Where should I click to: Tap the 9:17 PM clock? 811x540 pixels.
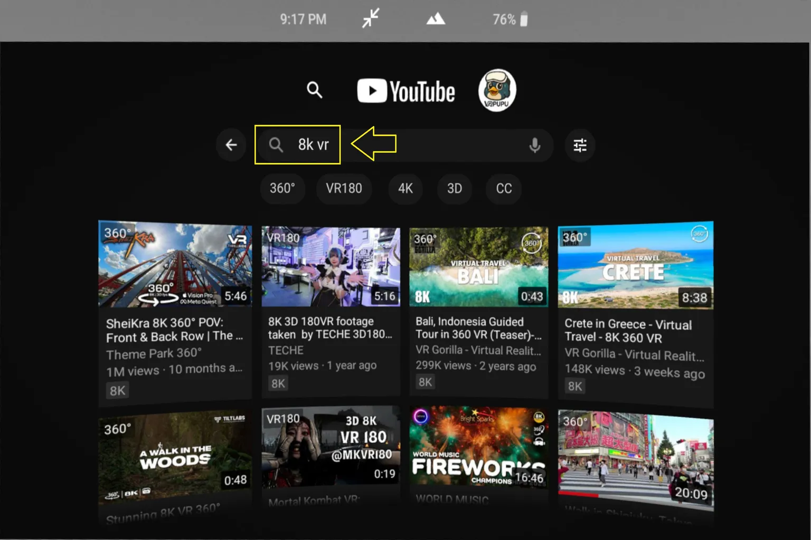tap(303, 20)
